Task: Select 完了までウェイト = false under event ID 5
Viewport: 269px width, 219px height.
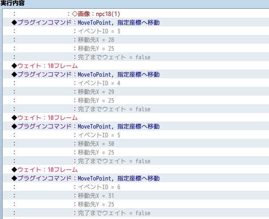Action: pyautogui.click(x=136, y=161)
